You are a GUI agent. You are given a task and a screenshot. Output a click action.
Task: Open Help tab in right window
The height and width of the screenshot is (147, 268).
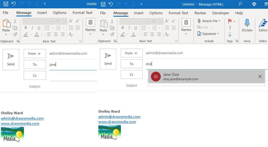point(239,13)
